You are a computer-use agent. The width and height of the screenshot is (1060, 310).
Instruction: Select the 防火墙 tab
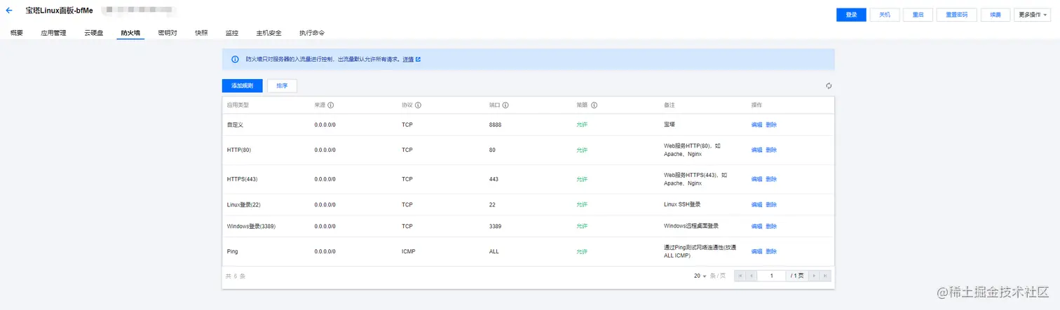130,33
